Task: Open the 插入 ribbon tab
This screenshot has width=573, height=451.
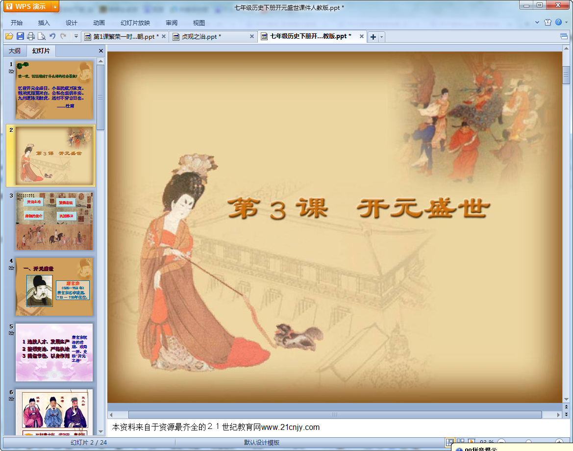Action: pos(44,23)
